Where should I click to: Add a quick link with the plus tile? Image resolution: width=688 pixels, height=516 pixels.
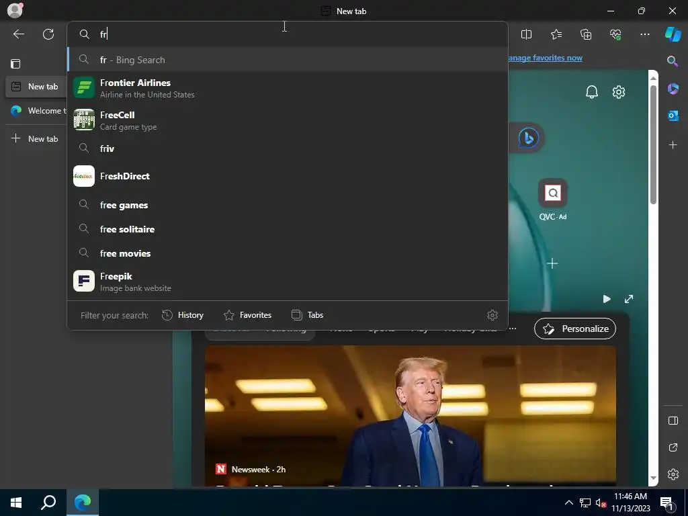click(x=552, y=263)
